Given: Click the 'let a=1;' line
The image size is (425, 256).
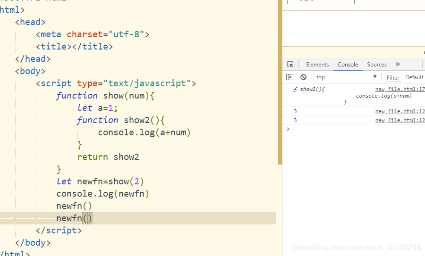Looking at the screenshot, I should pos(97,108).
